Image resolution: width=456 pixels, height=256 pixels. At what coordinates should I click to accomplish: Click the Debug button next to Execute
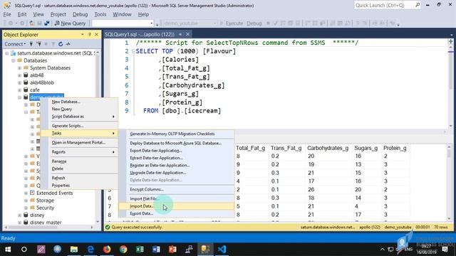pos(254,23)
